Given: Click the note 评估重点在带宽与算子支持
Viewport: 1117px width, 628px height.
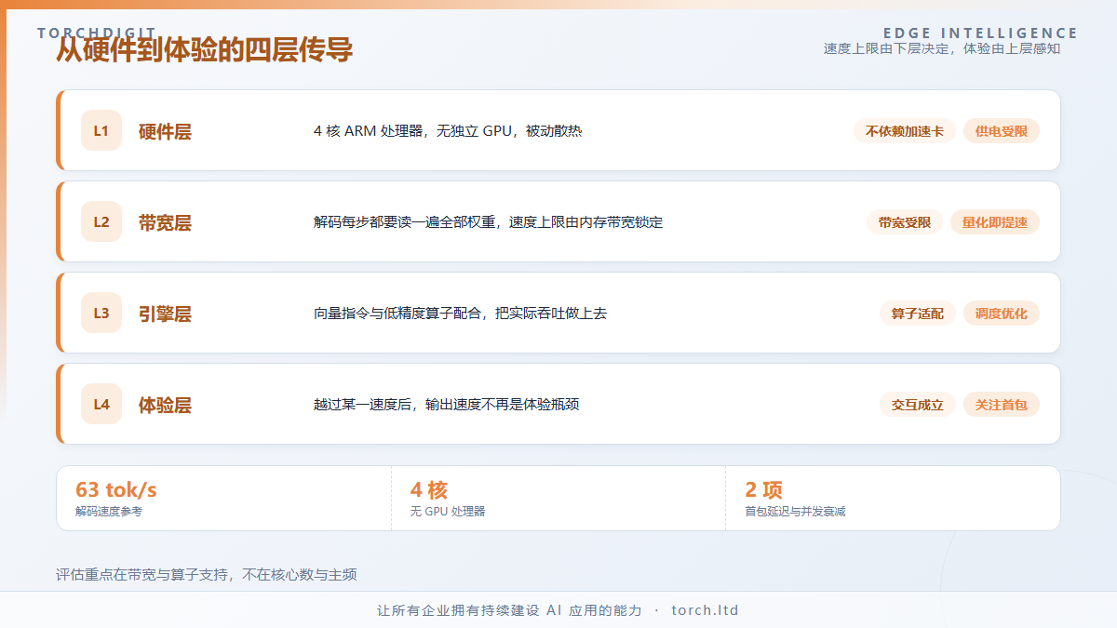Looking at the screenshot, I should (x=141, y=575).
